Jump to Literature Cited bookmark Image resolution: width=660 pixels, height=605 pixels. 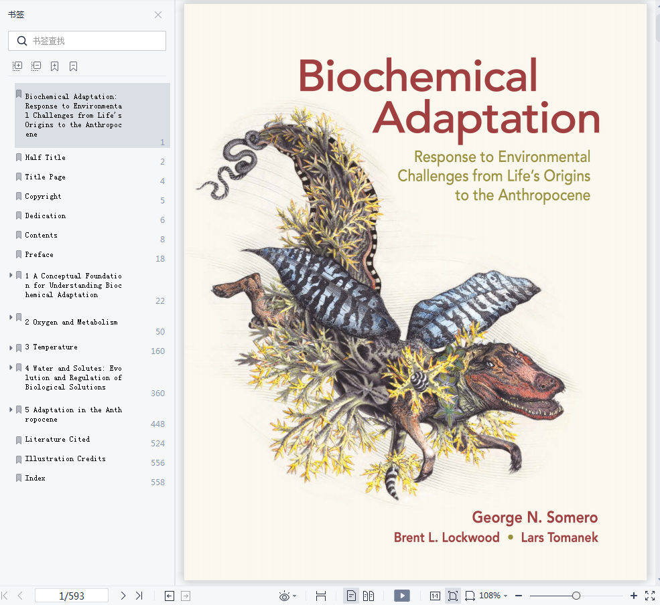point(57,439)
